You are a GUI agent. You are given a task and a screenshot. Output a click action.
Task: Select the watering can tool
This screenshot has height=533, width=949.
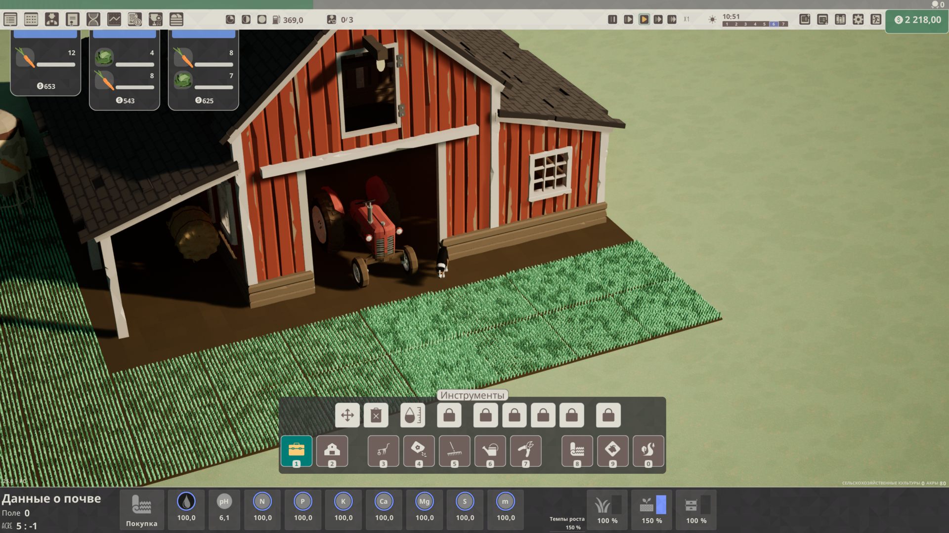490,450
